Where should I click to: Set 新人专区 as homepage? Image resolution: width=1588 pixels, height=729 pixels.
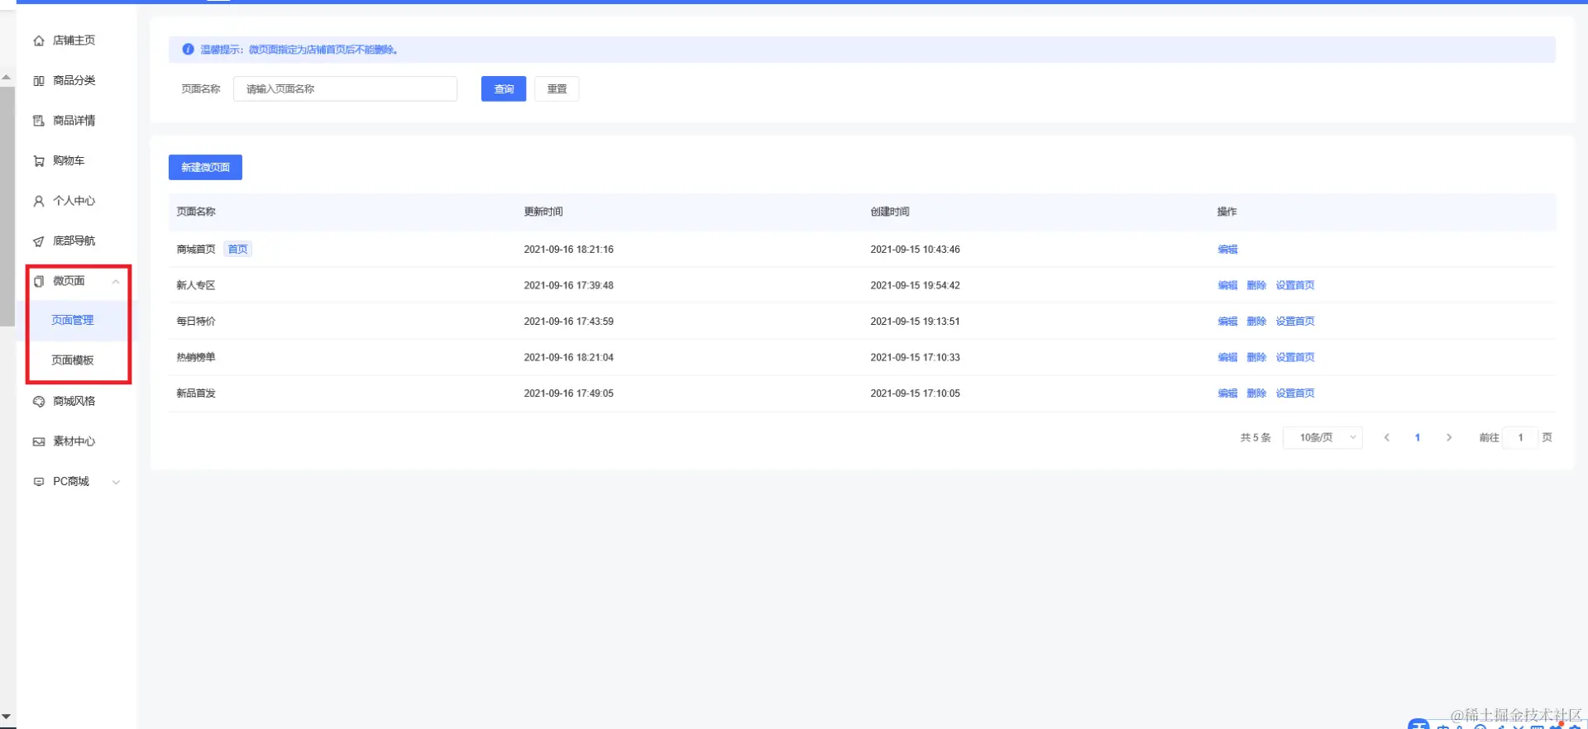pos(1295,285)
